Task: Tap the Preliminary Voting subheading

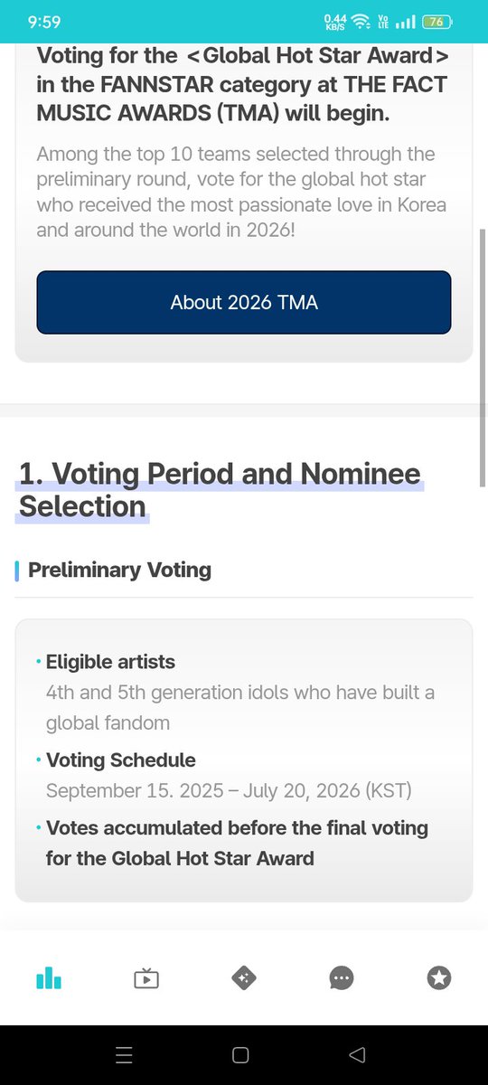Action: (119, 570)
